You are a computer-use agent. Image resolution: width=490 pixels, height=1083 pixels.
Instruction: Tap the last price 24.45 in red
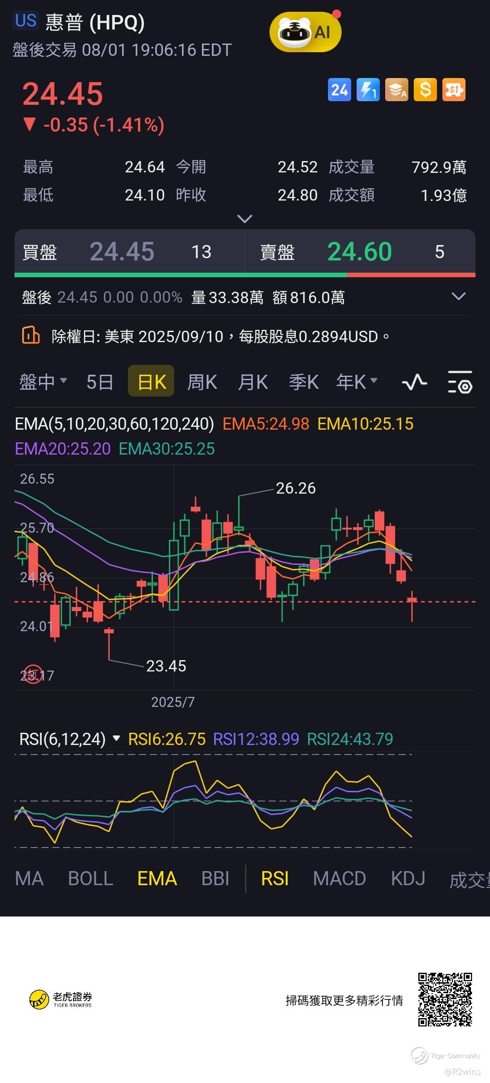pyautogui.click(x=63, y=94)
